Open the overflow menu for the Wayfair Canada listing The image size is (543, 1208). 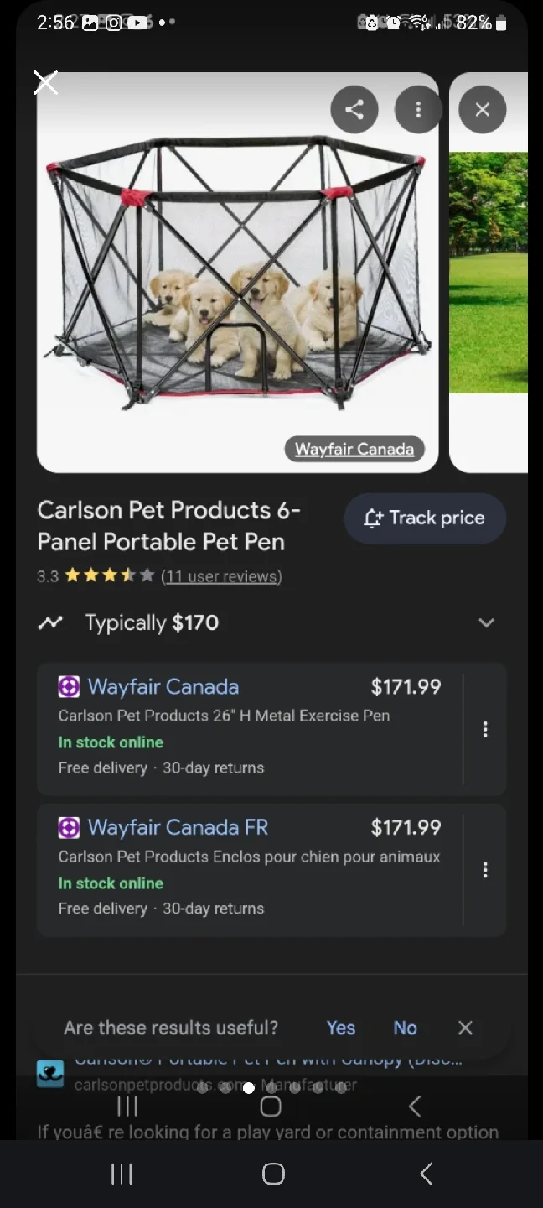485,729
